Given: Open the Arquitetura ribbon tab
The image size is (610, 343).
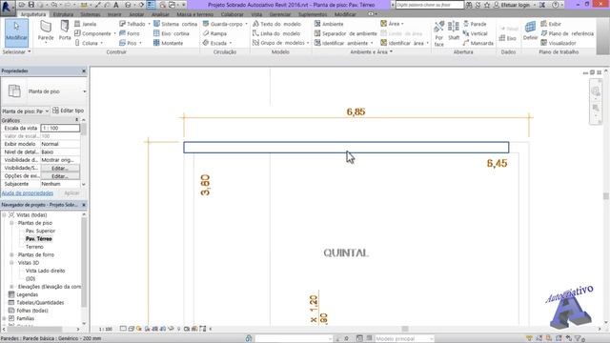Looking at the screenshot, I should click(x=33, y=14).
